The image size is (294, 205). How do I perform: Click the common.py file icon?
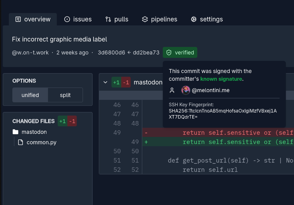pyautogui.click(x=20, y=142)
